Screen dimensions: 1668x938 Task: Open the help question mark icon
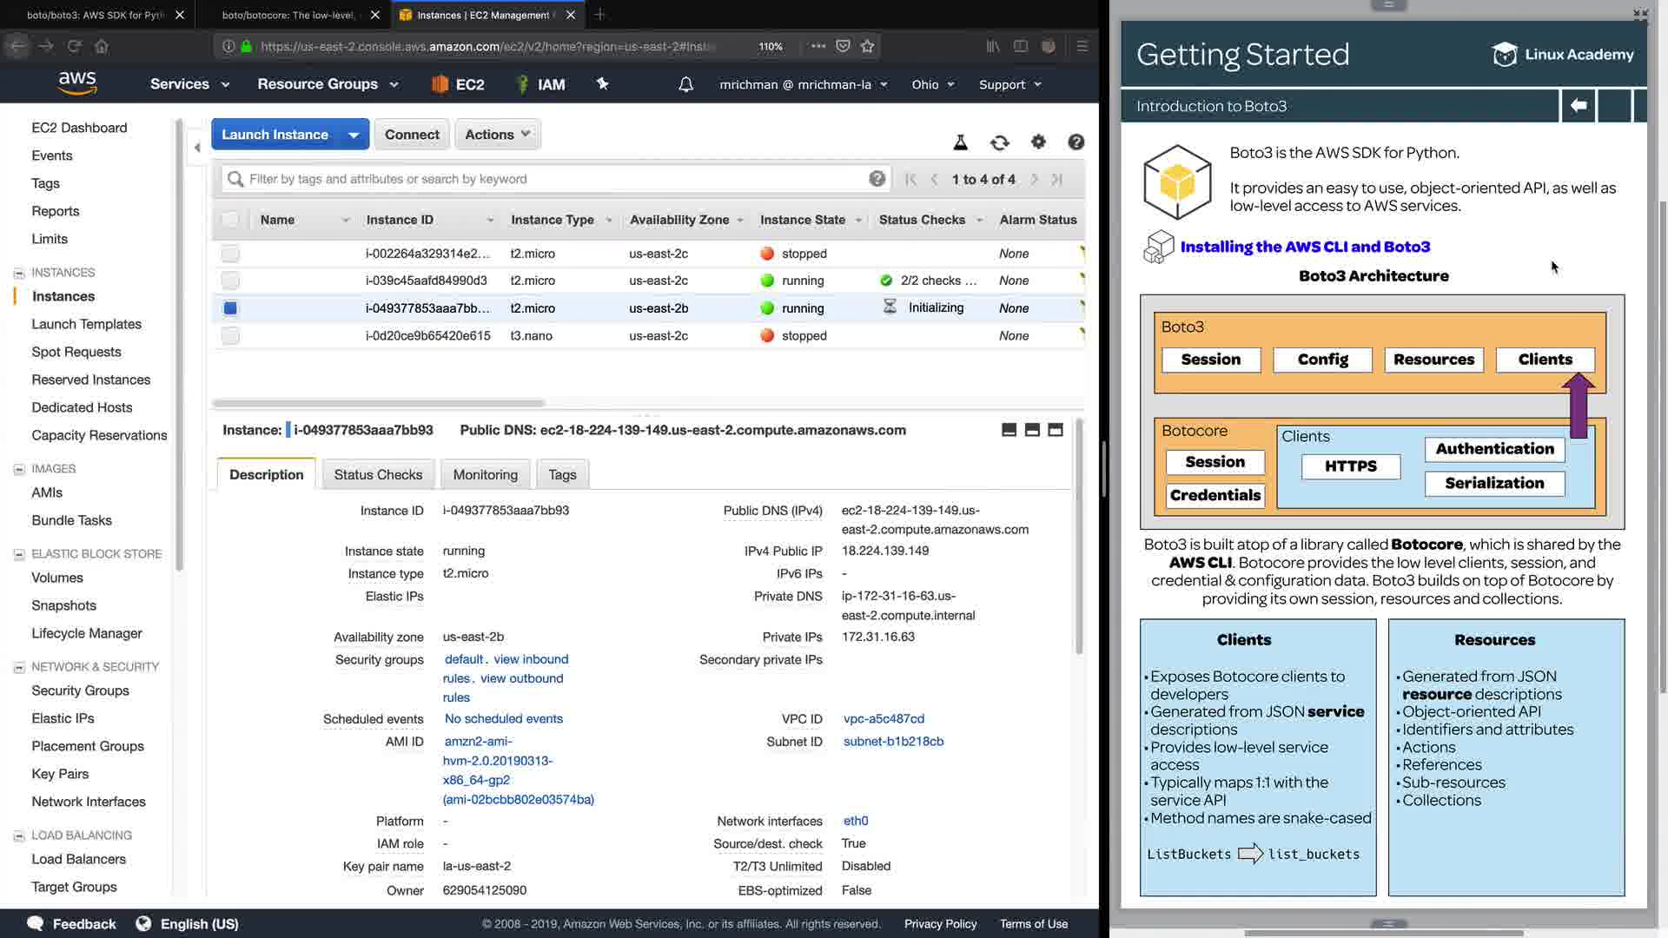point(1076,142)
